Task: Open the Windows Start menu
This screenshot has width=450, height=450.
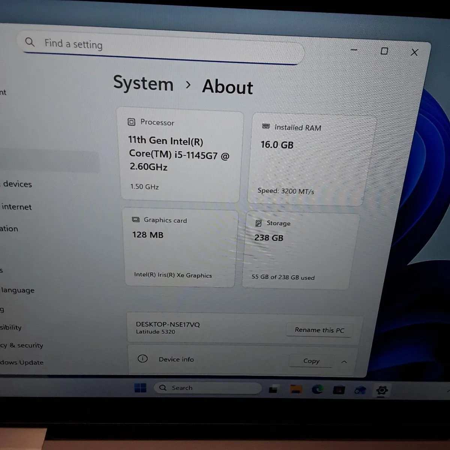Action: pos(140,388)
